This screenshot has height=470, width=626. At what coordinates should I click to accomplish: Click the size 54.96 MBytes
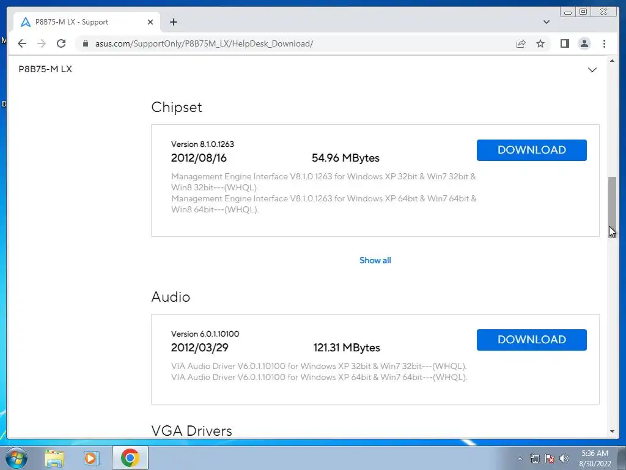tap(345, 158)
